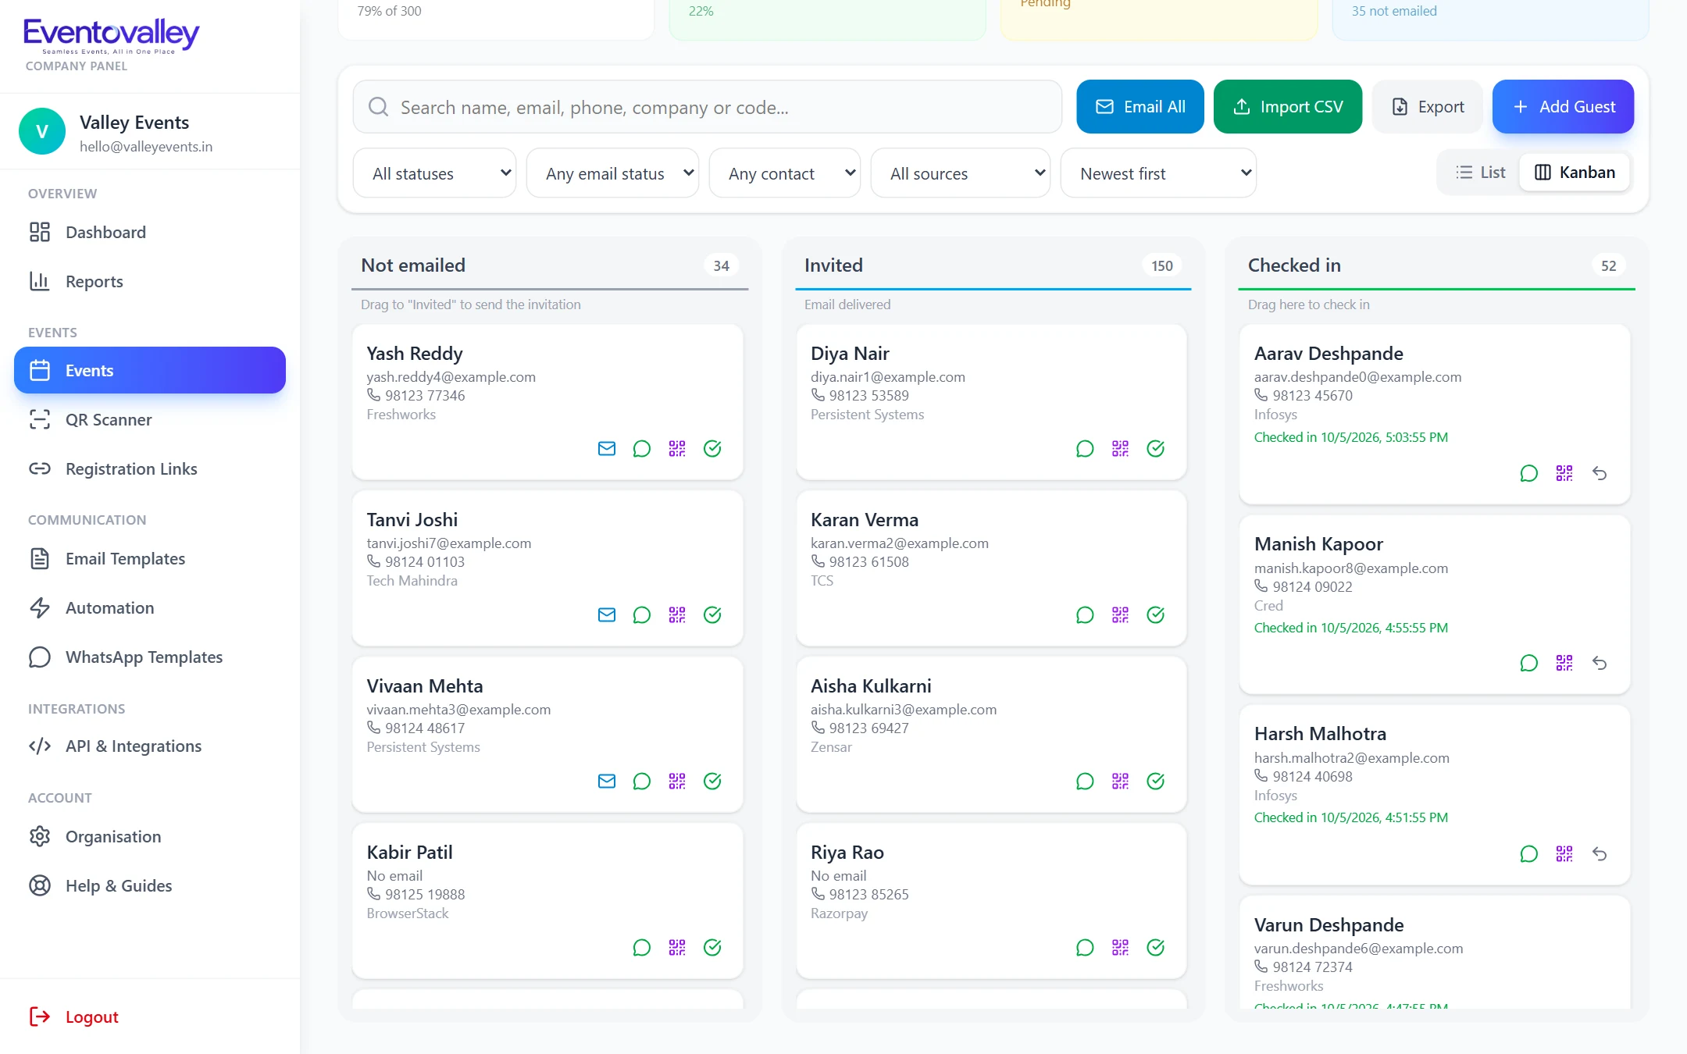The width and height of the screenshot is (1687, 1054).
Task: Click Import CSV button
Action: pyautogui.click(x=1287, y=106)
